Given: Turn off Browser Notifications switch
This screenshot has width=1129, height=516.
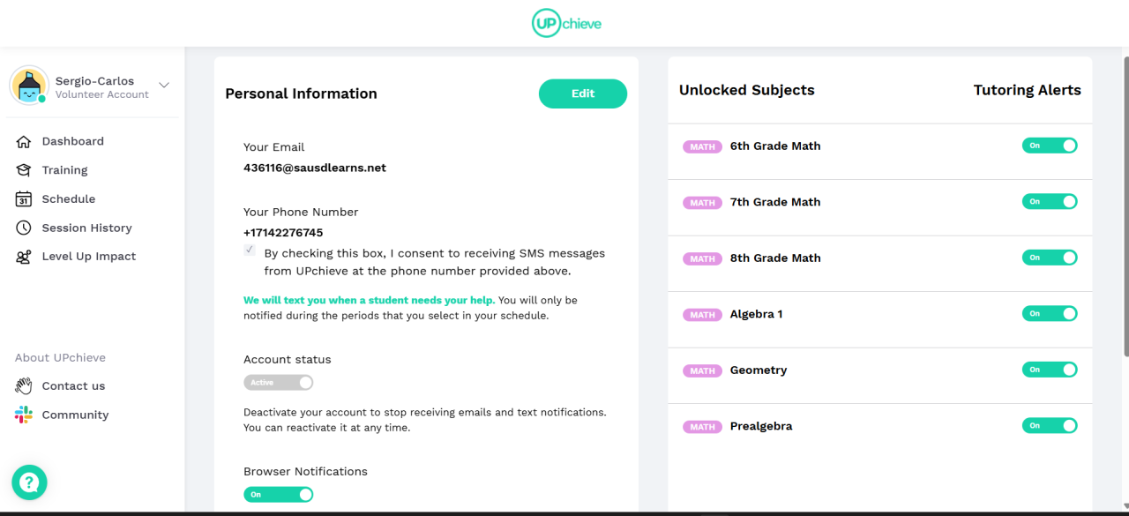Looking at the screenshot, I should (x=278, y=495).
